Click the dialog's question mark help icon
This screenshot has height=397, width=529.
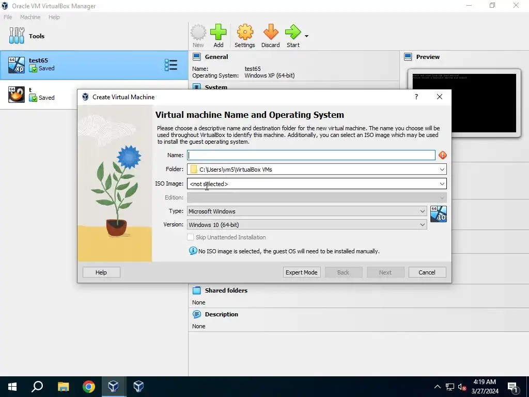pyautogui.click(x=416, y=97)
